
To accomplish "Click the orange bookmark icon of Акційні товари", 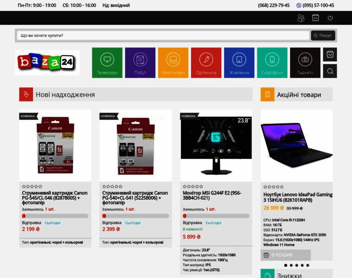I will pyautogui.click(x=267, y=95).
